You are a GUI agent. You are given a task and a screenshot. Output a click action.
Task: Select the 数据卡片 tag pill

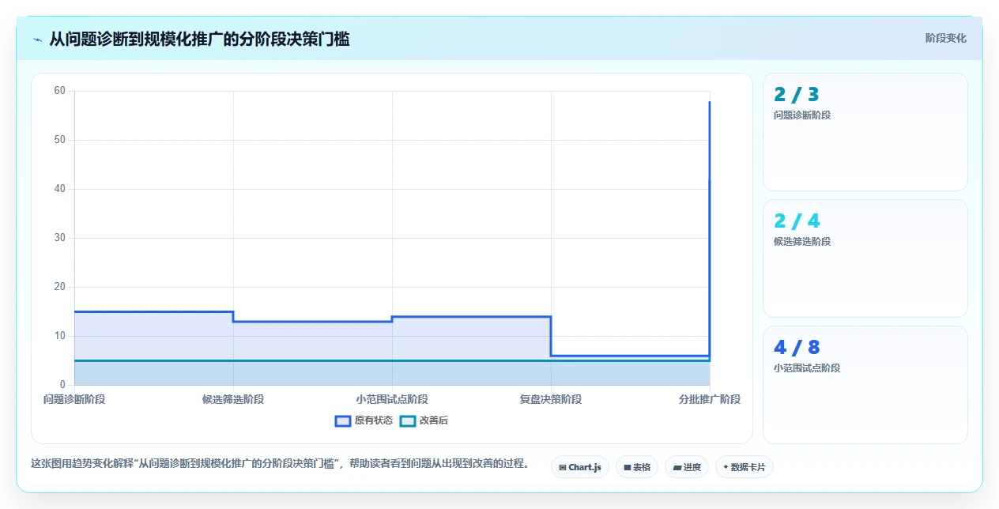(745, 467)
